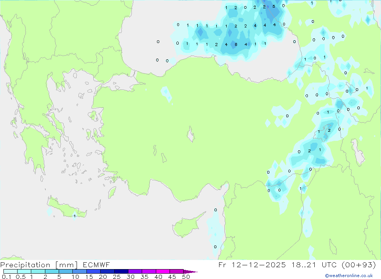Click the 'Precipitation' title word
The height and width of the screenshot is (279, 381).
(x=25, y=265)
